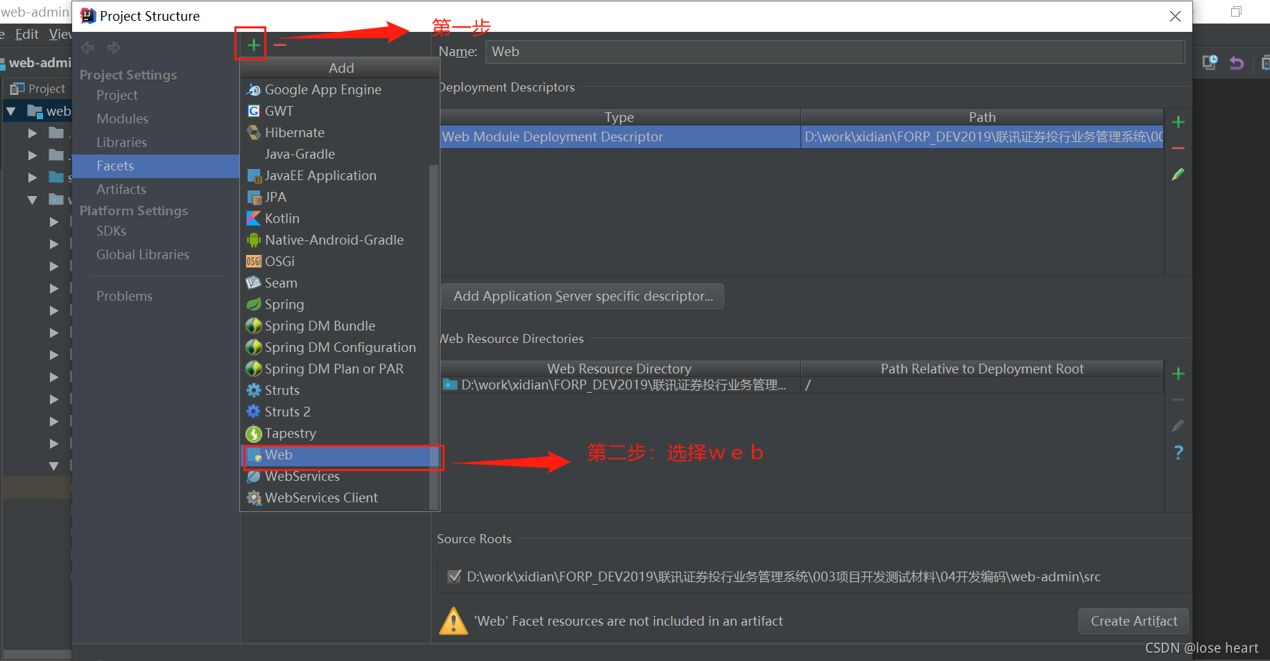Image resolution: width=1270 pixels, height=661 pixels.
Task: Select Seam facet
Action: point(335,283)
